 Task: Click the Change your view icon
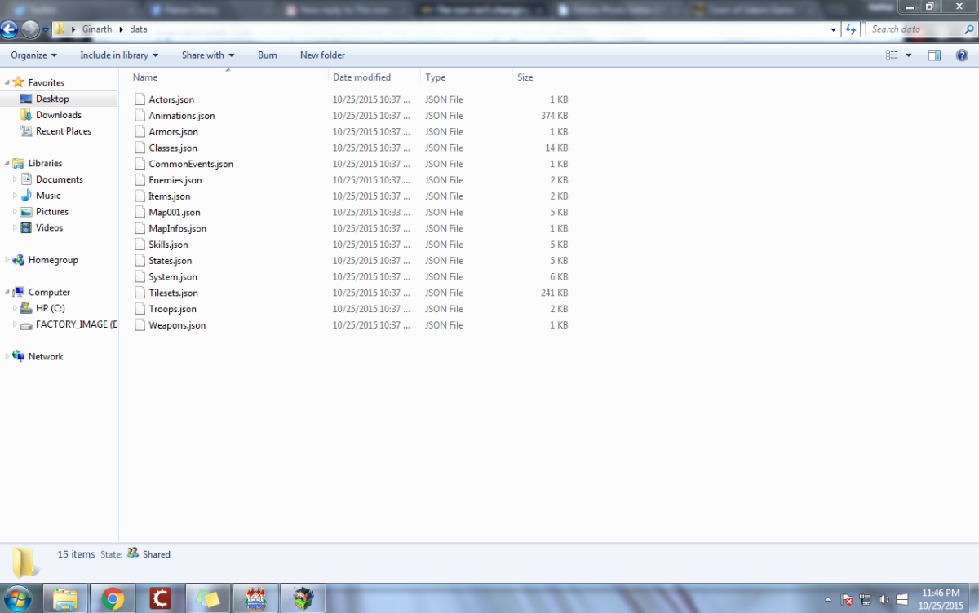click(x=892, y=55)
